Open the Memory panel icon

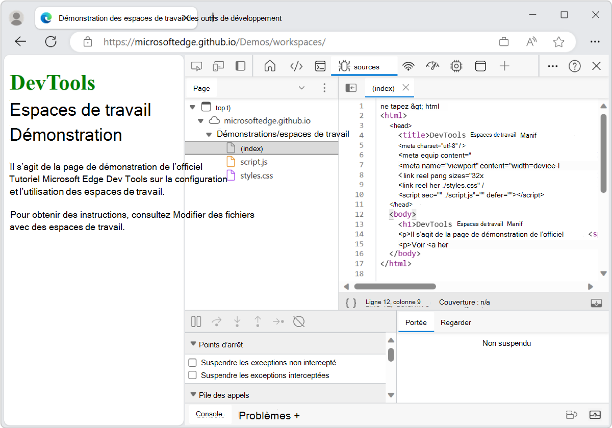(x=456, y=66)
